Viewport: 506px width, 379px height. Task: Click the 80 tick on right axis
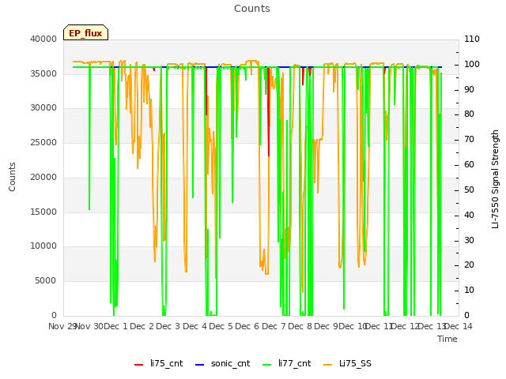point(469,114)
